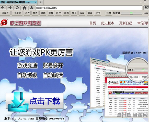Click the 账号多开 feature text
This screenshot has height=122, width=149.
53,65
